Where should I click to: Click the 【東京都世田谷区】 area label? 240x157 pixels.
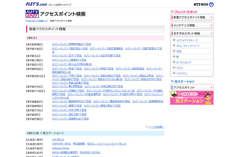click(x=35, y=76)
